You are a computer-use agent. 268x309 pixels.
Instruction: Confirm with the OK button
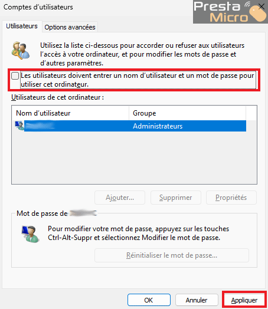click(x=149, y=300)
